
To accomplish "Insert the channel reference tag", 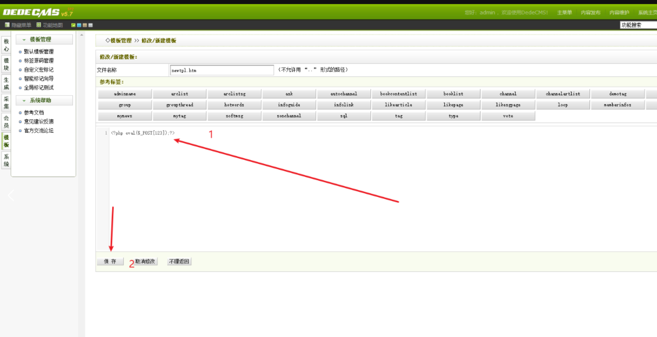I will pos(508,94).
